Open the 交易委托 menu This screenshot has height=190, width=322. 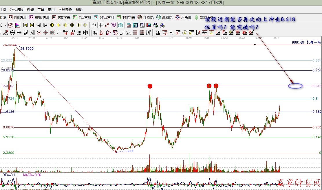[x=65, y=10]
